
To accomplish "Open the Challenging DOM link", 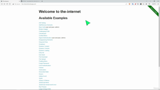I will pos(44,31).
